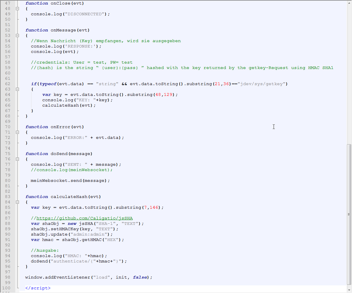Click the commented-out console.log(meinWebsocket) line
The height and width of the screenshot is (293, 352).
pyautogui.click(x=72, y=170)
